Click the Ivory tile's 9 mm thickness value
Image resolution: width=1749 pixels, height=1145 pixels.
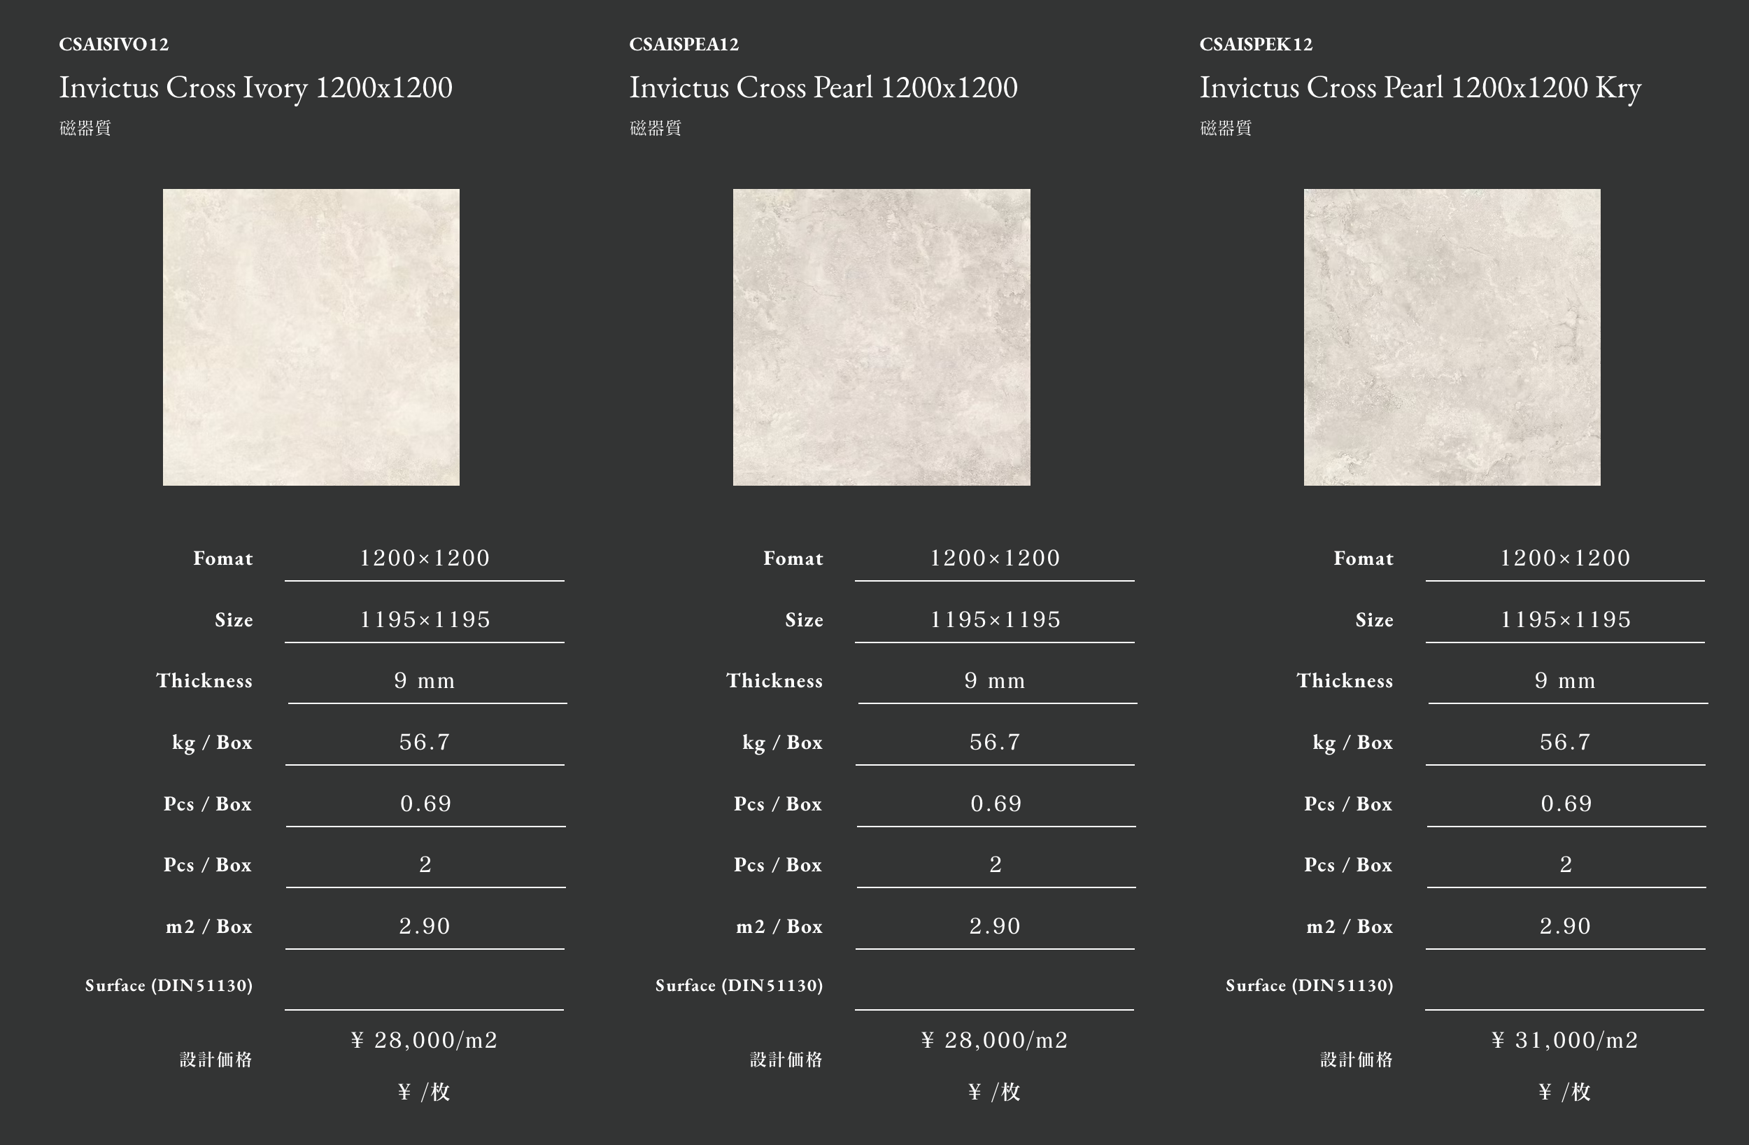tap(425, 680)
